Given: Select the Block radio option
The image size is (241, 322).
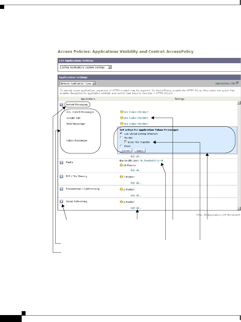Looking at the screenshot, I should click(121, 146).
